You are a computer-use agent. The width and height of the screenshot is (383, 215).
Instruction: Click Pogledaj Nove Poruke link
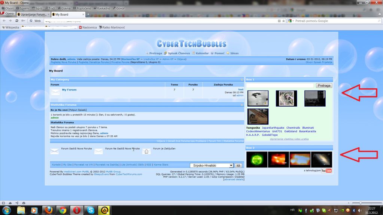[x=63, y=62]
